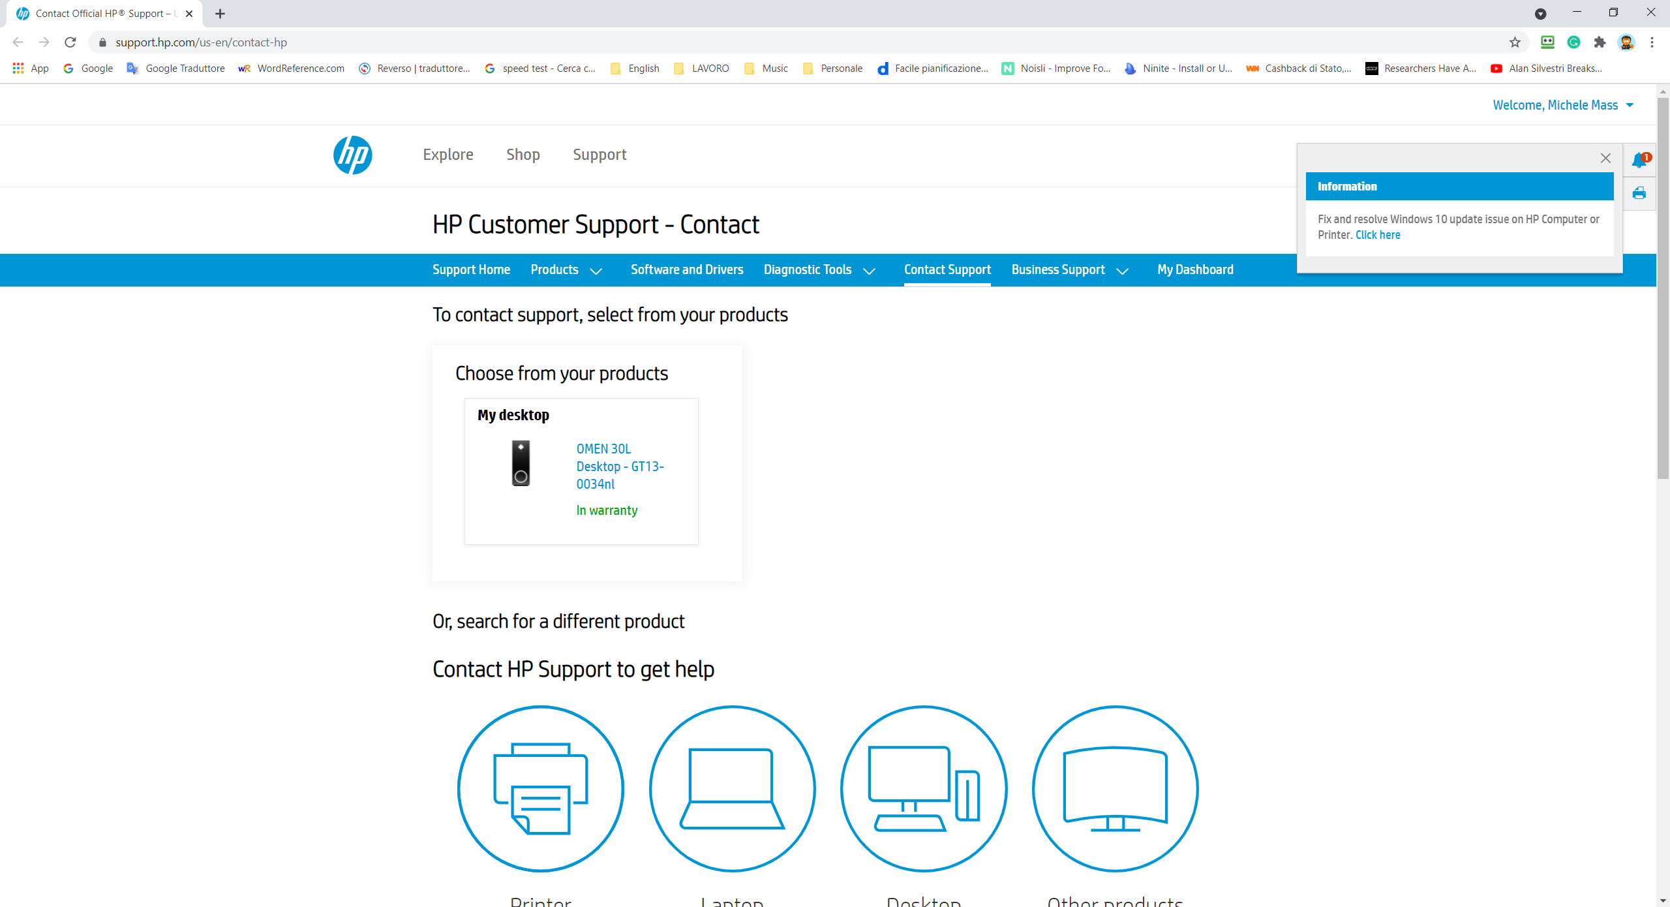Open the Support Home tab

click(470, 269)
